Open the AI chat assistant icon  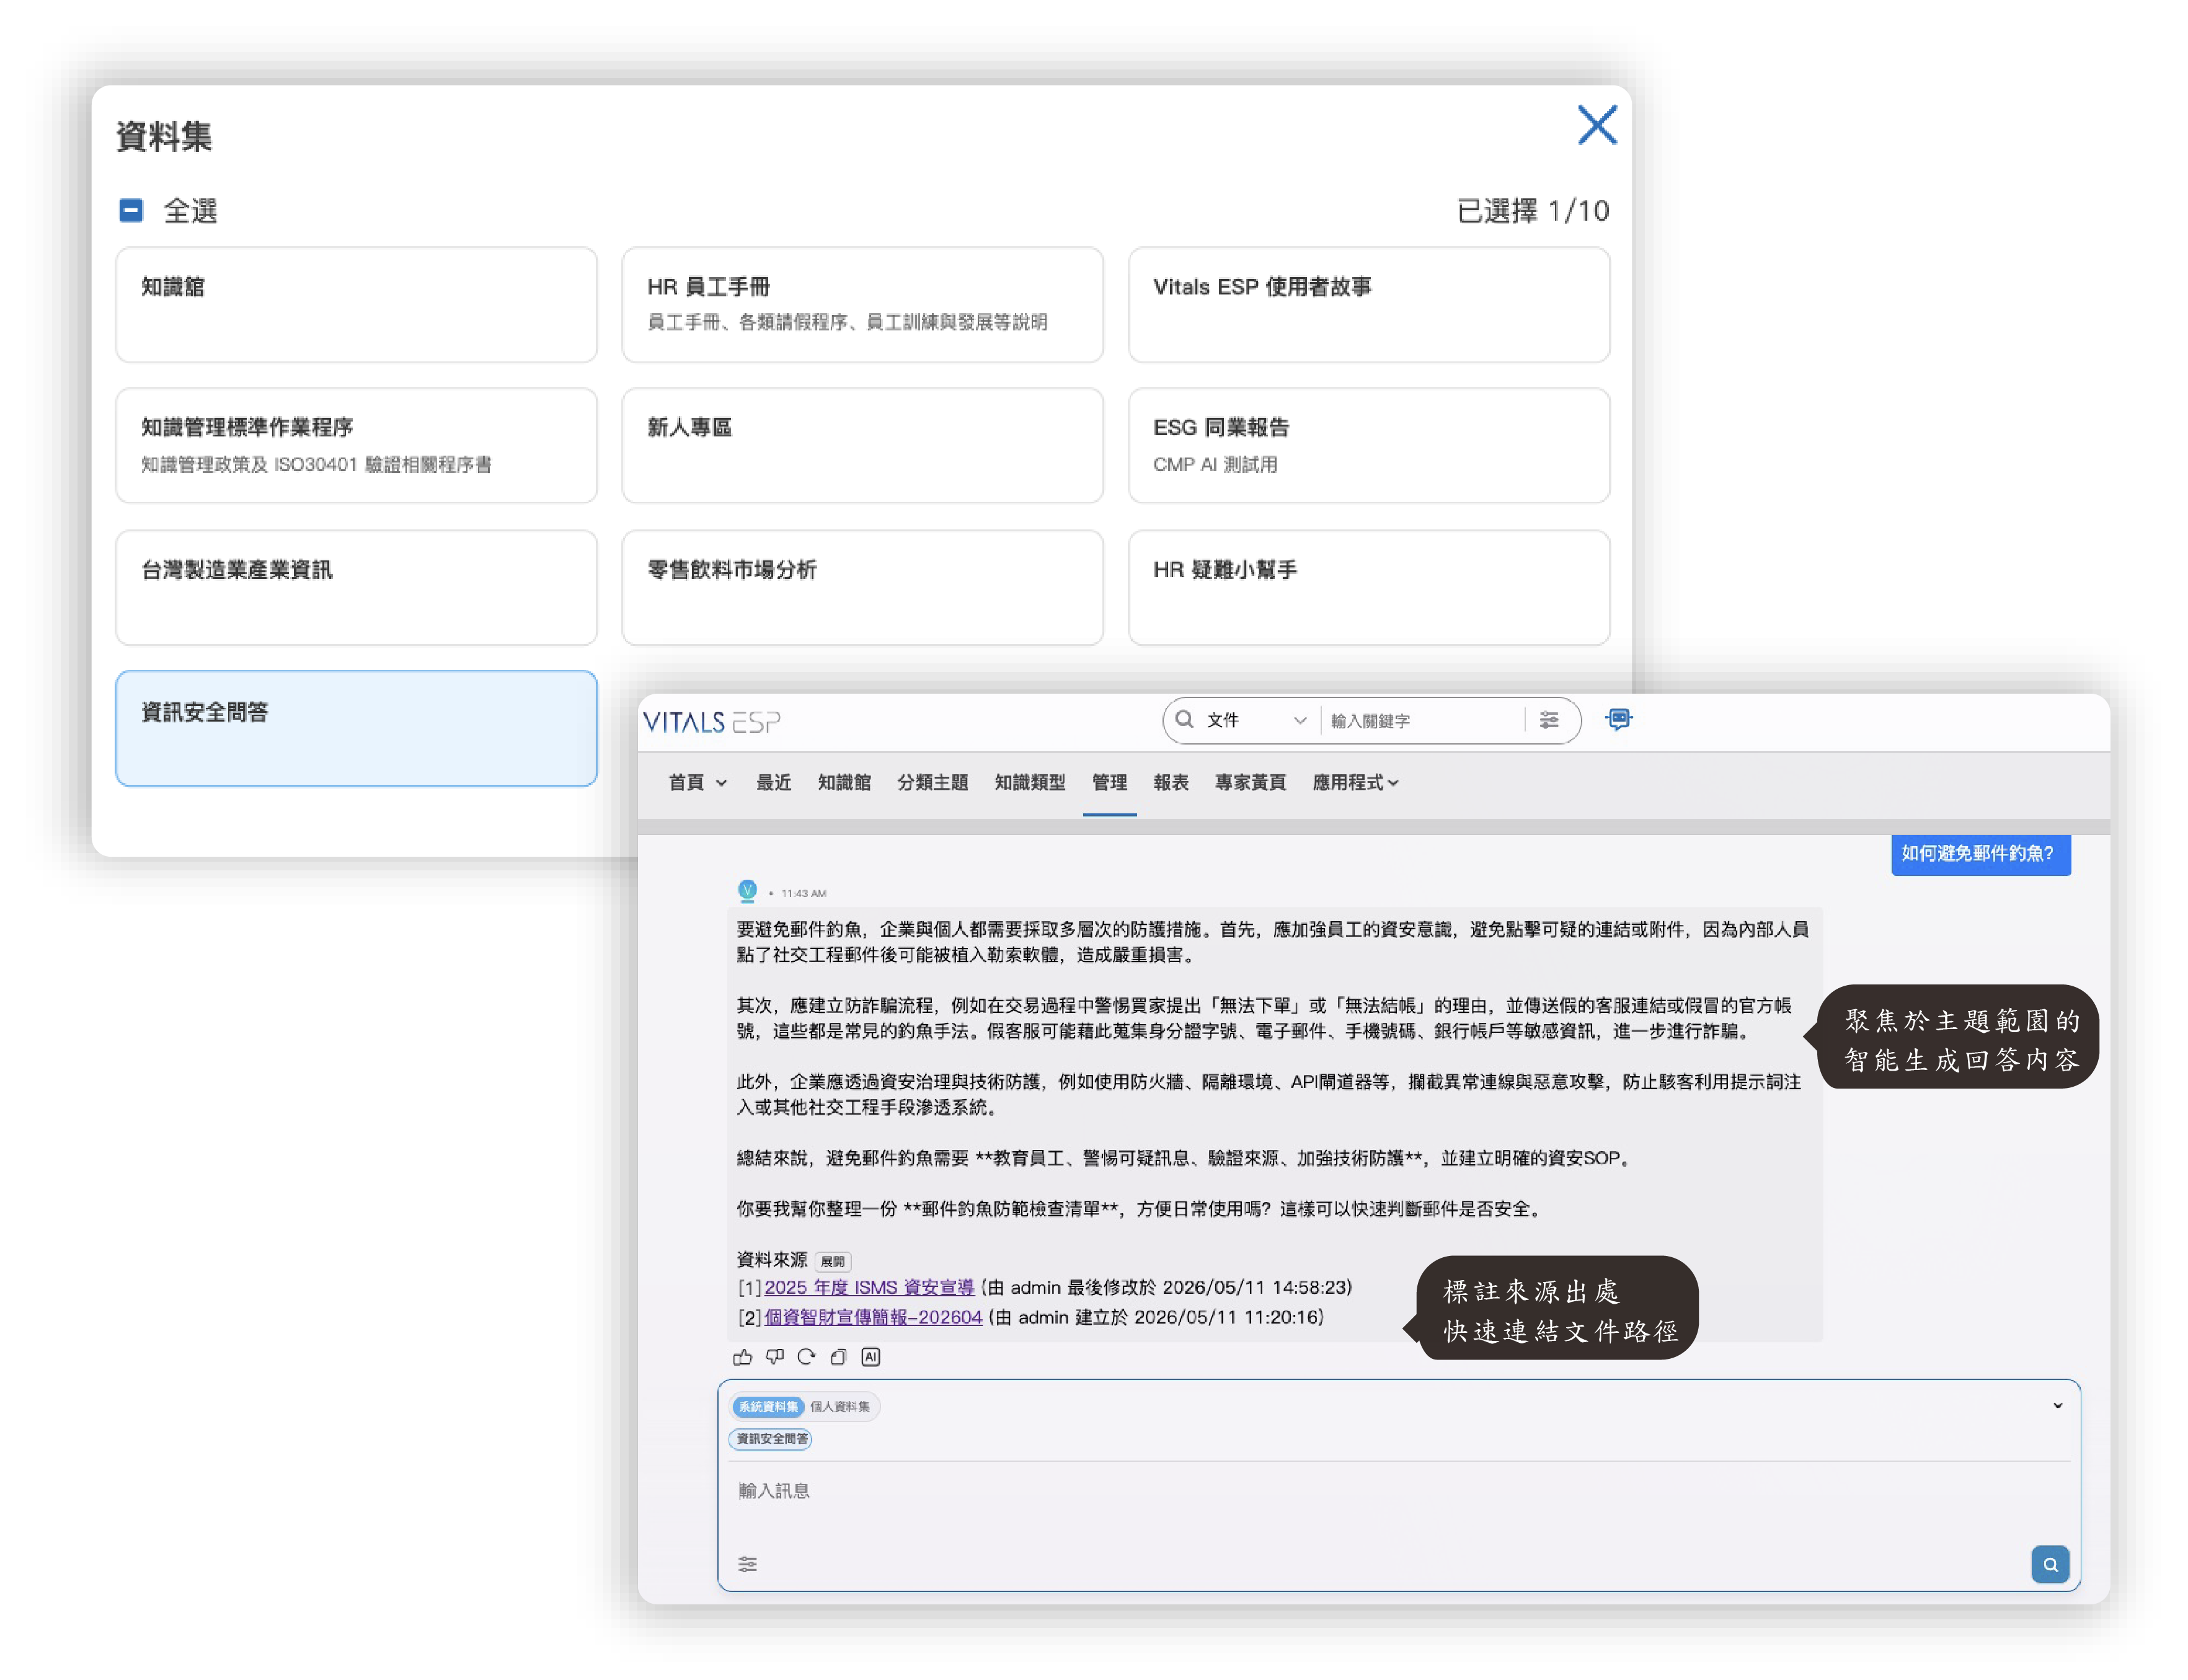[1618, 719]
